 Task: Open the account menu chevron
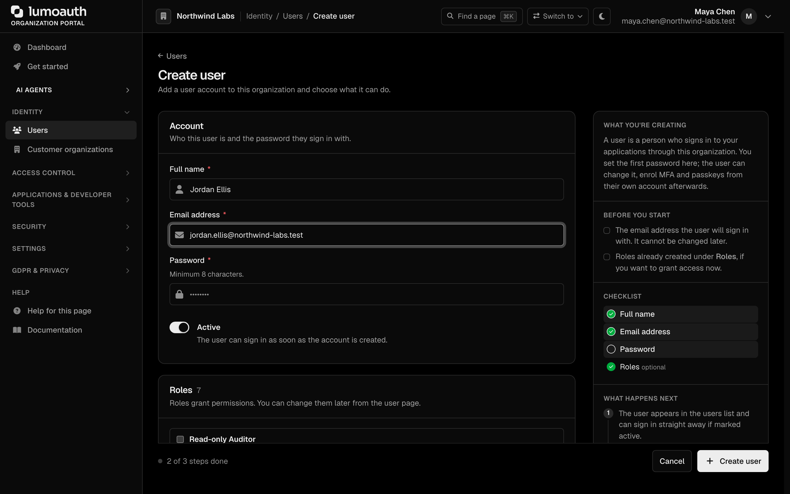pos(768,16)
